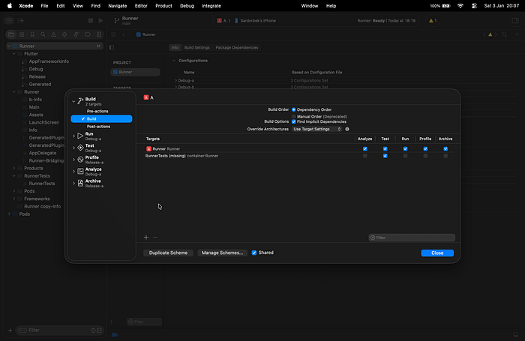Collapse the Configurations section
The width and height of the screenshot is (525, 341).
[x=174, y=61]
